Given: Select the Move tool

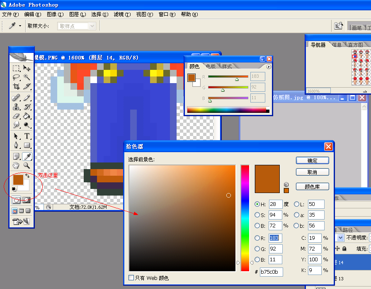Looking at the screenshot, I should 27,68.
